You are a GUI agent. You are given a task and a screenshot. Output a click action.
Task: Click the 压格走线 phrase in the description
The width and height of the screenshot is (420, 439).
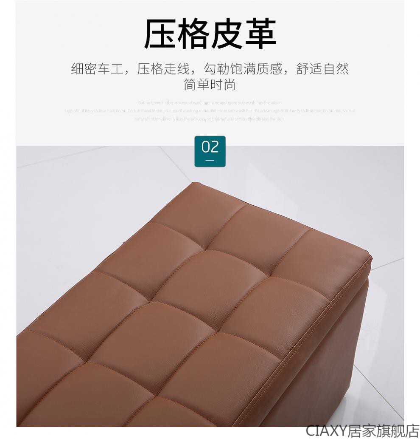pos(163,68)
